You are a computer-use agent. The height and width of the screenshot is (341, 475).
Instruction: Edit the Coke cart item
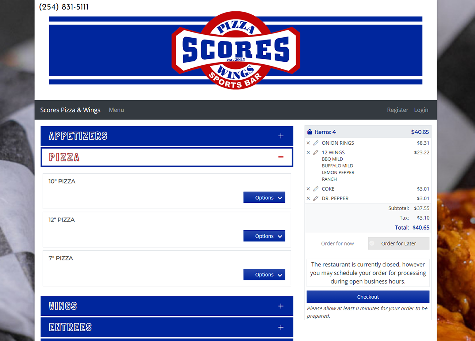click(x=316, y=189)
